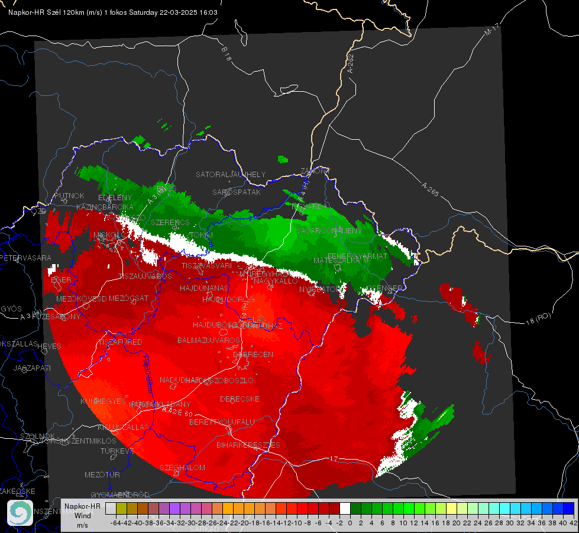Click the TISZAUJVAROS label

[x=145, y=277]
